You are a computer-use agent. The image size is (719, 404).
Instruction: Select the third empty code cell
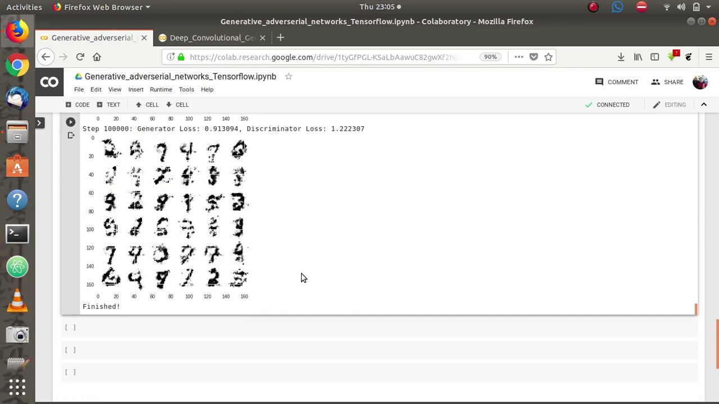tap(379, 372)
